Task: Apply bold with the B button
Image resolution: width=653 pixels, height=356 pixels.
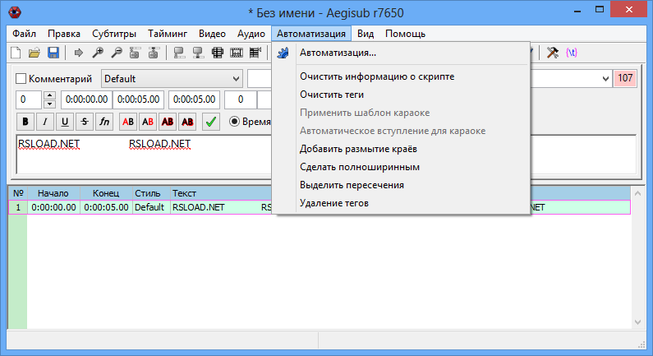Action: click(25, 122)
